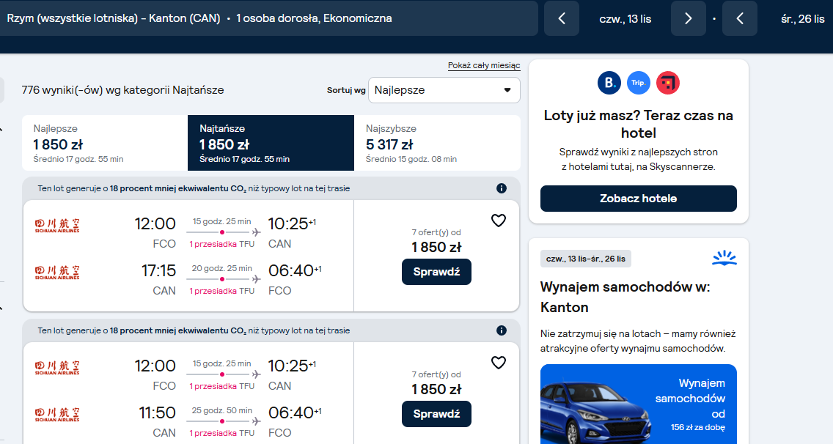This screenshot has height=444, width=833.
Task: Click the blue car rental thumbnail
Action: click(x=638, y=404)
